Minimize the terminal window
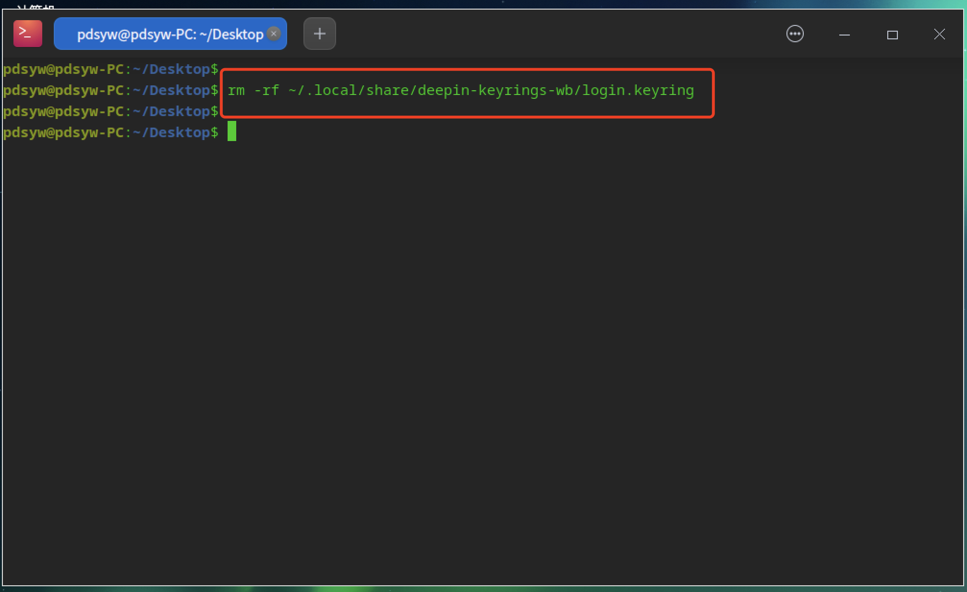The height and width of the screenshot is (592, 967). click(844, 35)
